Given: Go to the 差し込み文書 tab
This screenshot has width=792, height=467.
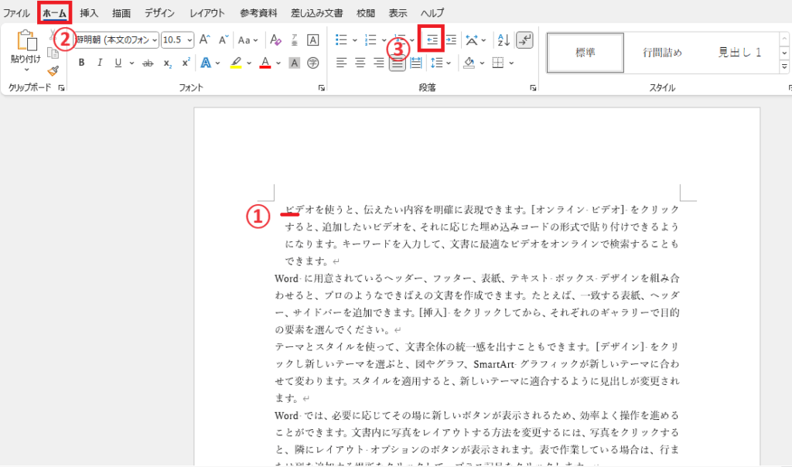Looking at the screenshot, I should 316,12.
